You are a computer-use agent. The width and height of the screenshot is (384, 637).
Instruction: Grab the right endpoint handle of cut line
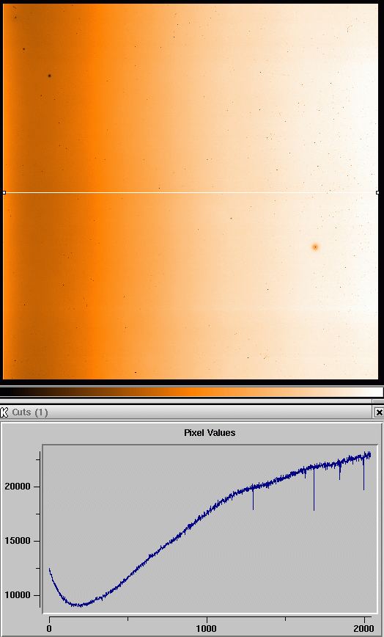tap(378, 192)
